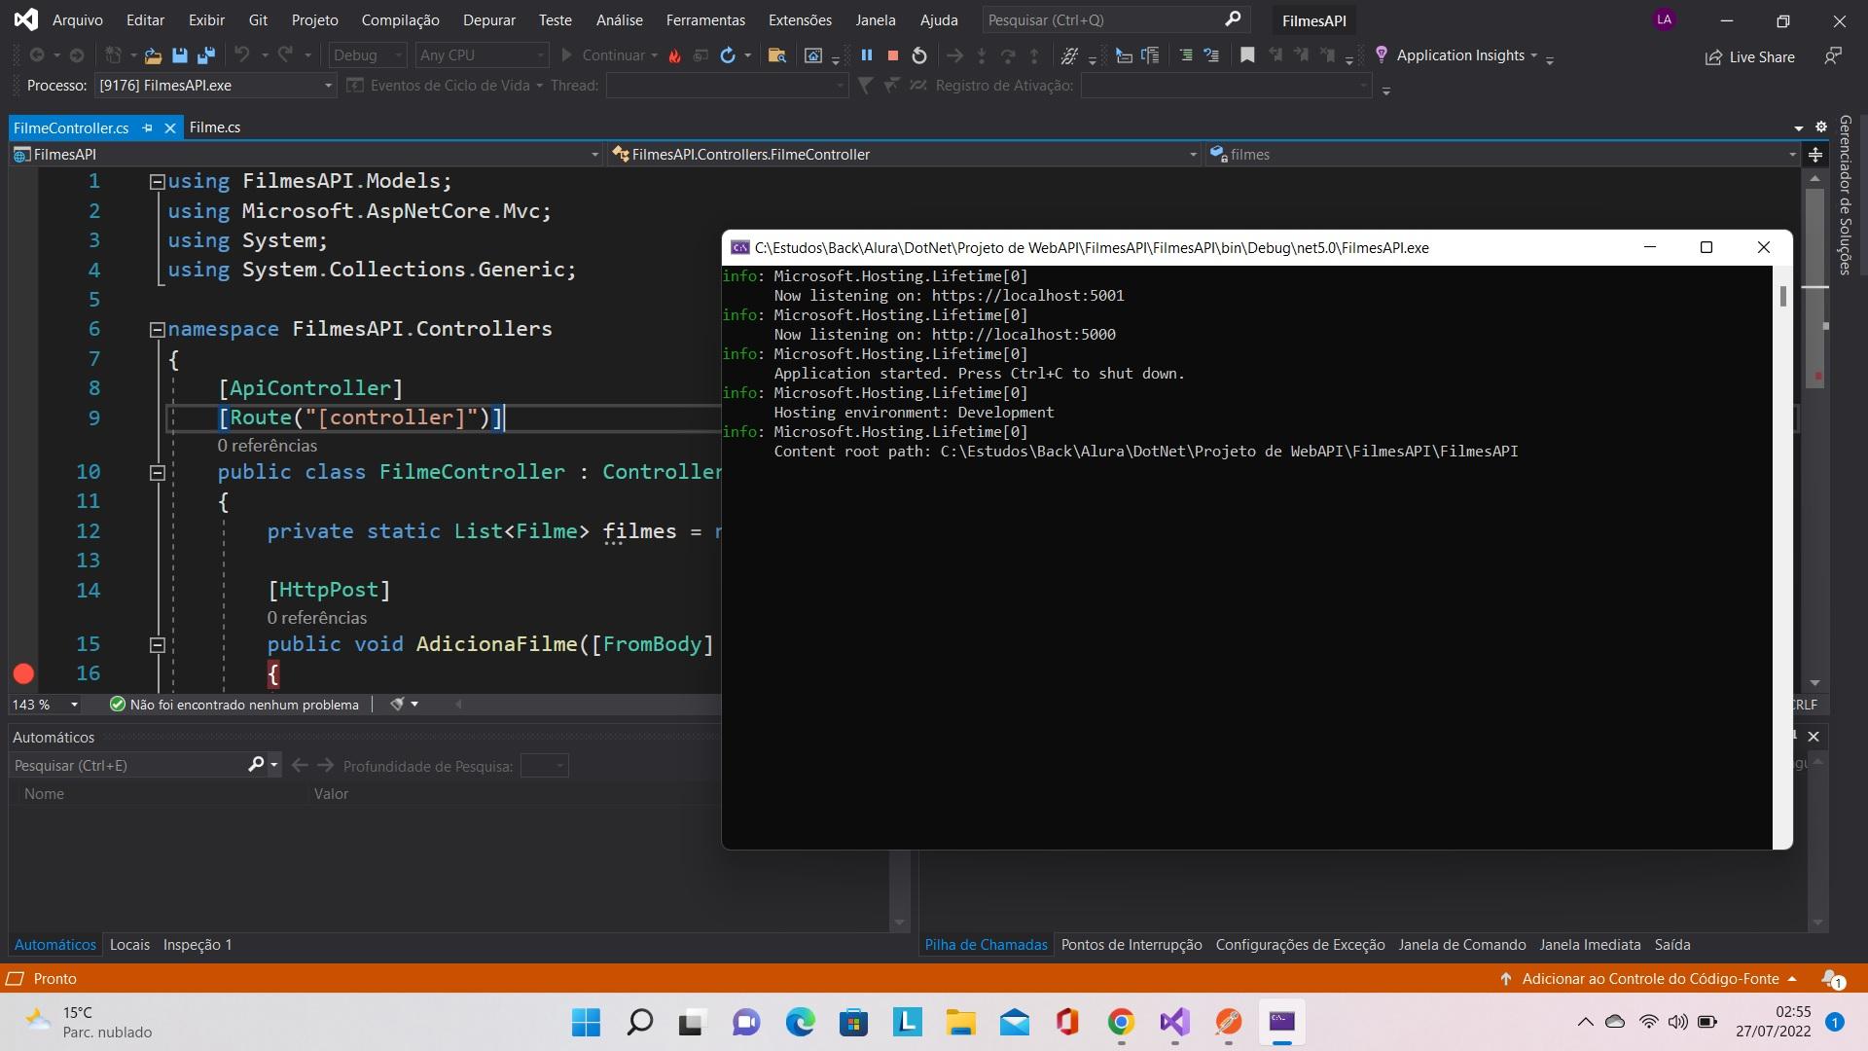Open the feedback person icon
Image resolution: width=1868 pixels, height=1051 pixels.
coord(1832,56)
